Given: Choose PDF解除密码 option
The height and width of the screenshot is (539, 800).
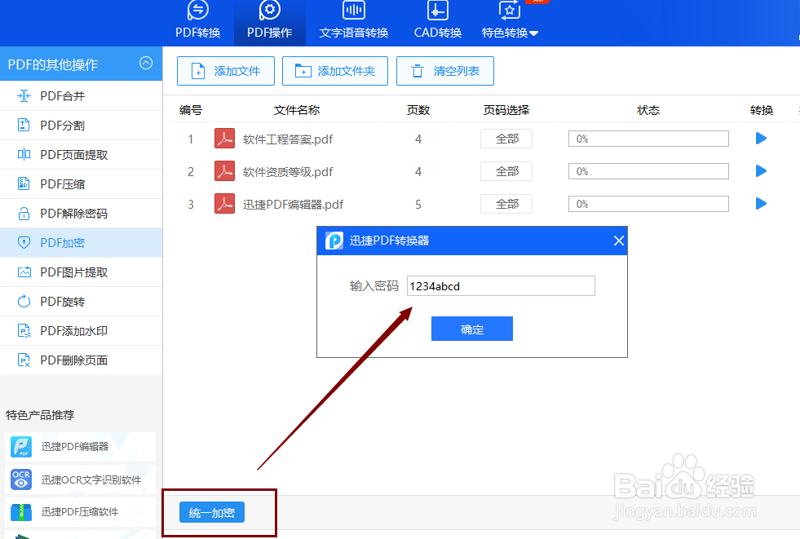Looking at the screenshot, I should pyautogui.click(x=81, y=214).
